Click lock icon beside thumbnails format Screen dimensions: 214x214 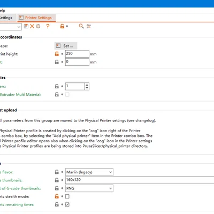[57, 188]
